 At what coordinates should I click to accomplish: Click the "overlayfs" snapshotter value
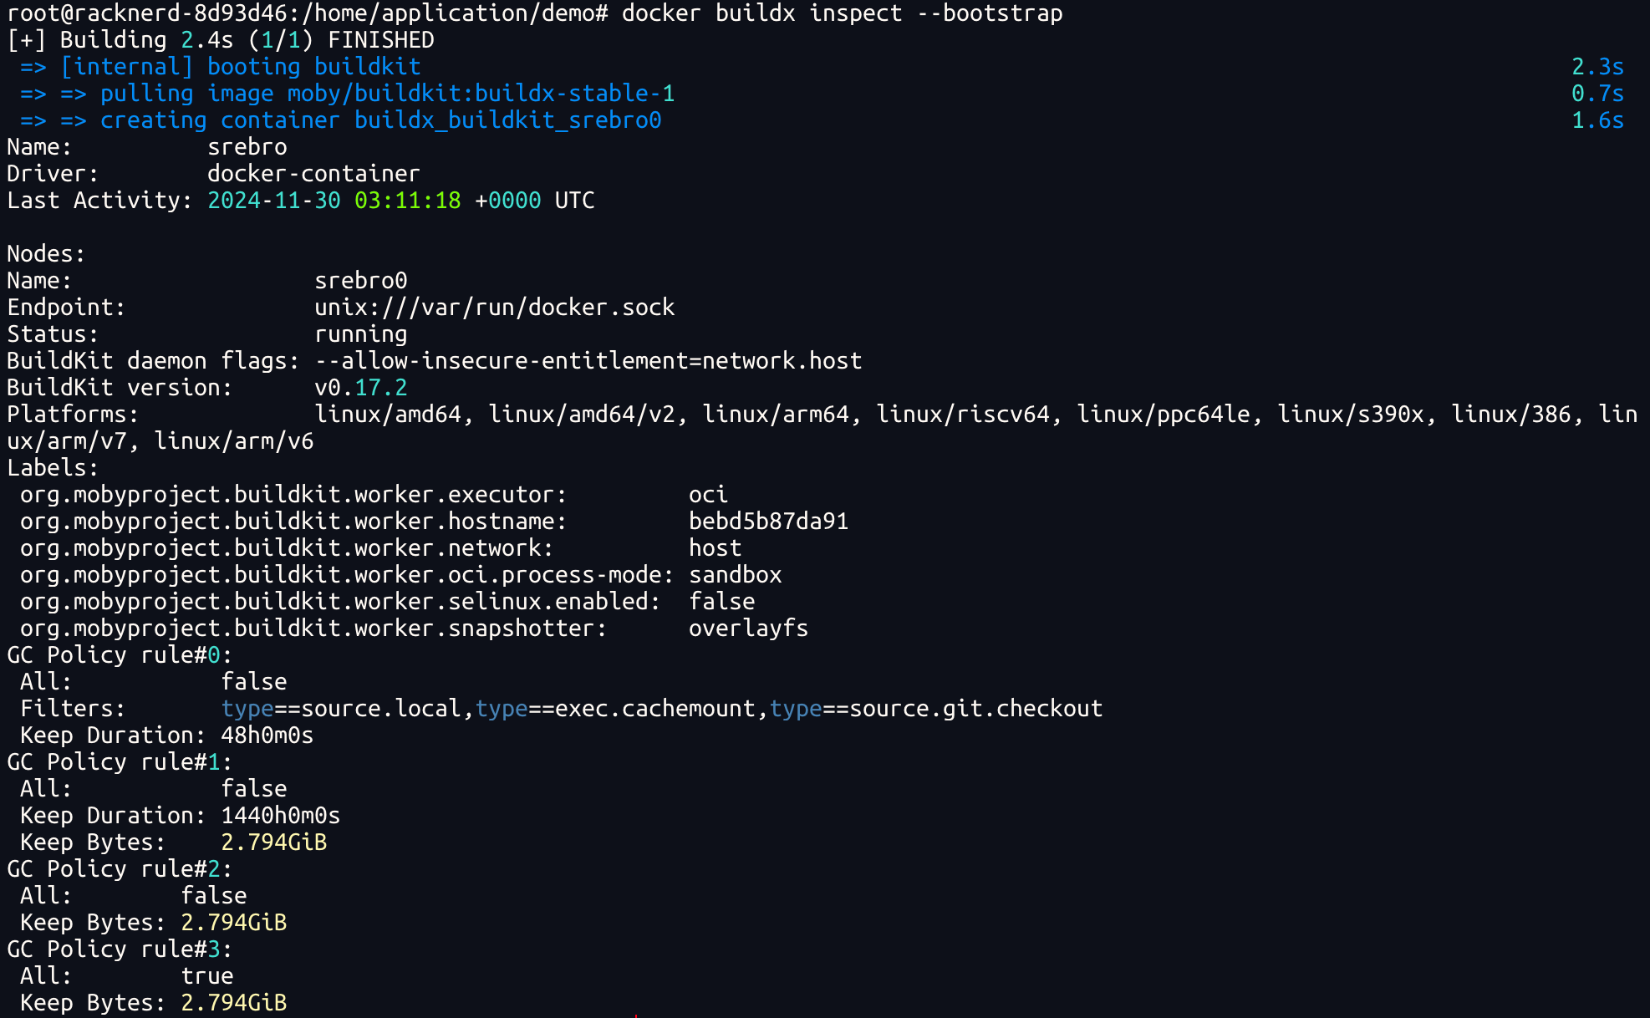click(748, 629)
